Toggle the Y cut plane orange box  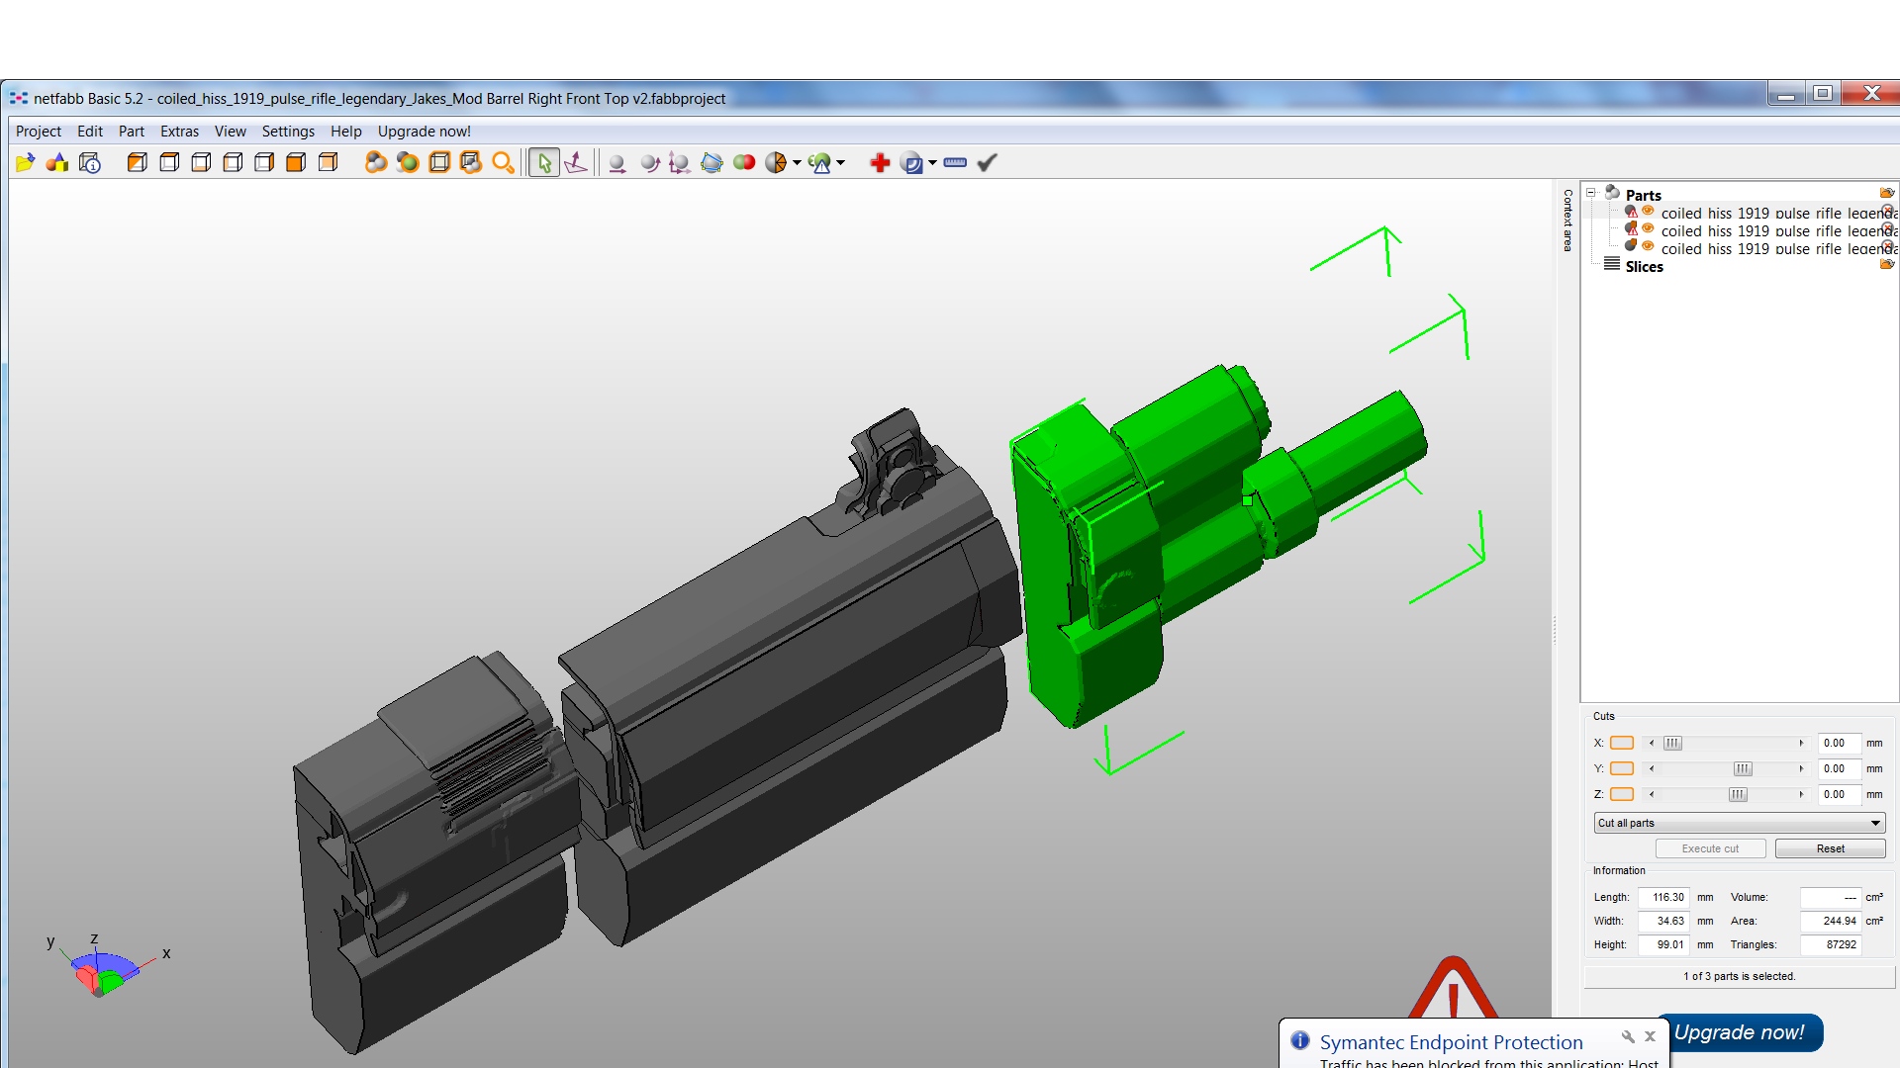point(1621,769)
